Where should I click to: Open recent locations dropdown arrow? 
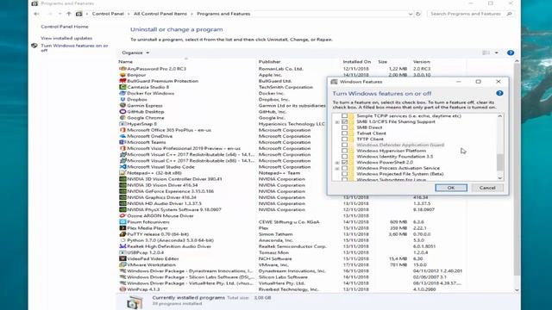click(60, 14)
